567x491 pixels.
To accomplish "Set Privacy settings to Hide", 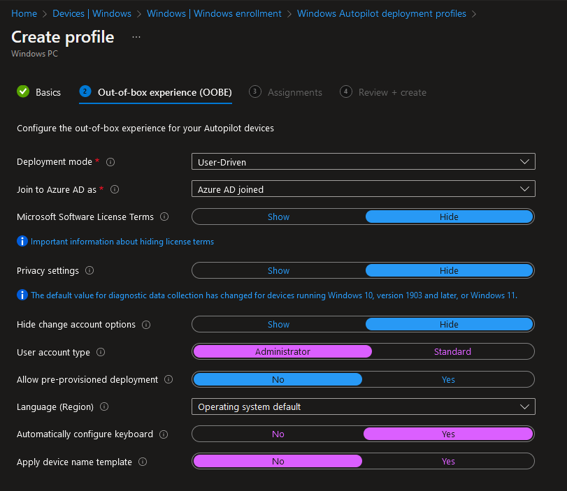I will 449,270.
